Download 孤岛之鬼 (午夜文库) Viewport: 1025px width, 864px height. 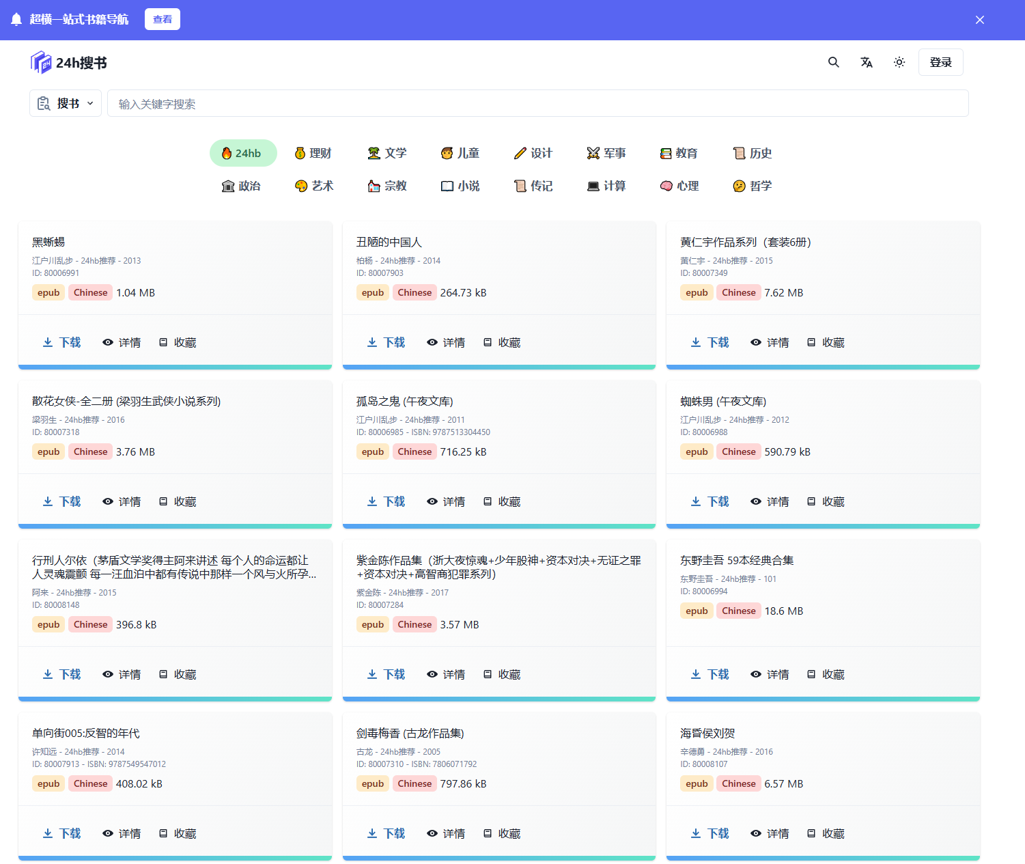(387, 501)
